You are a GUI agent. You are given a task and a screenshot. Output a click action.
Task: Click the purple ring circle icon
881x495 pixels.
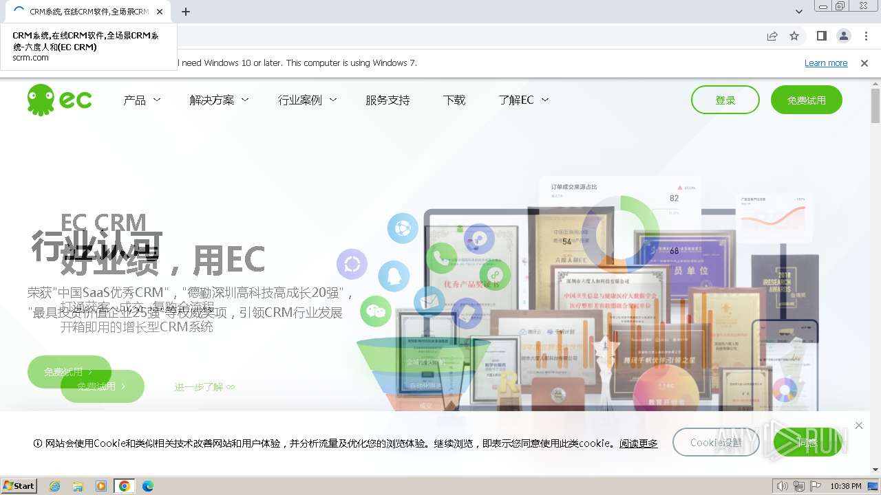[x=352, y=264]
